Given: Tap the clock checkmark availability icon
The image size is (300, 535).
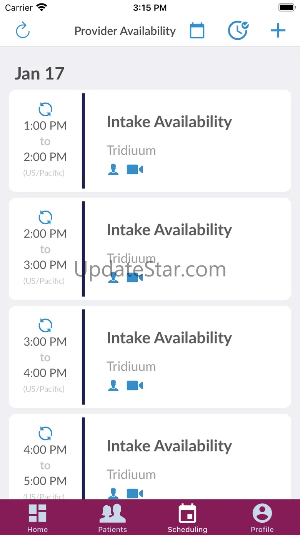Looking at the screenshot, I should [x=238, y=31].
